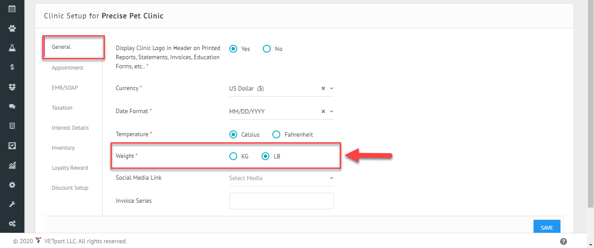Screen dimensions: 594x248
Task: Open the stacked boxes inventory icon
Action: click(12, 87)
